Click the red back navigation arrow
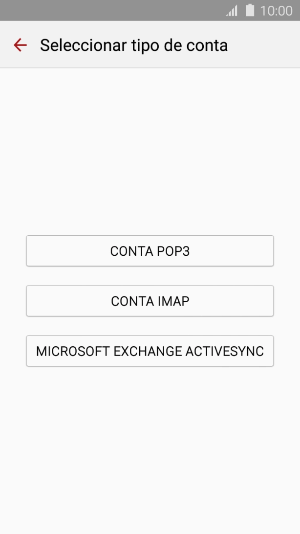The width and height of the screenshot is (300, 534). click(20, 45)
